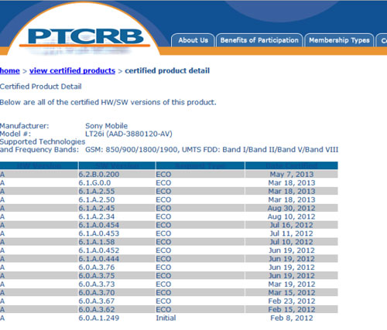The width and height of the screenshot is (387, 330).
Task: Open the About Us tab
Action: click(193, 40)
